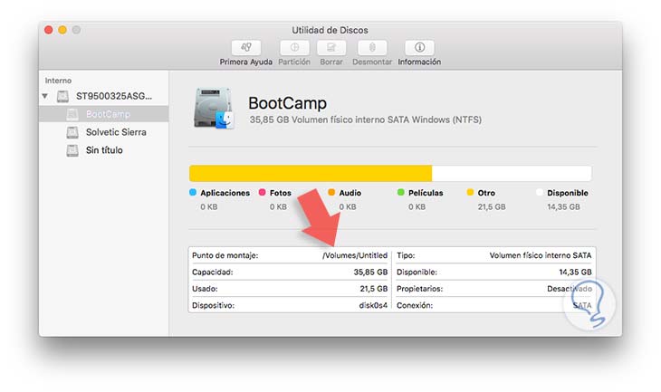This screenshot has height=392, width=661.
Task: Click the Interno sidebar section header
Action: pyautogui.click(x=58, y=81)
